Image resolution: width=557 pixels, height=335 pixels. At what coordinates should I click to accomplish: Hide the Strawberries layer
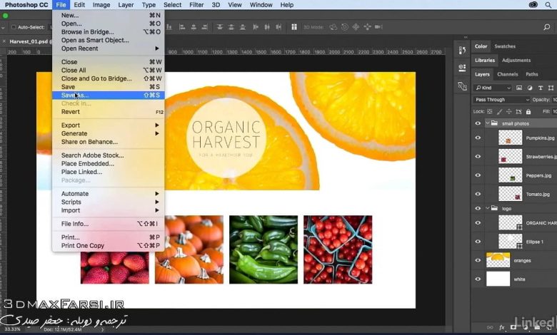point(478,156)
